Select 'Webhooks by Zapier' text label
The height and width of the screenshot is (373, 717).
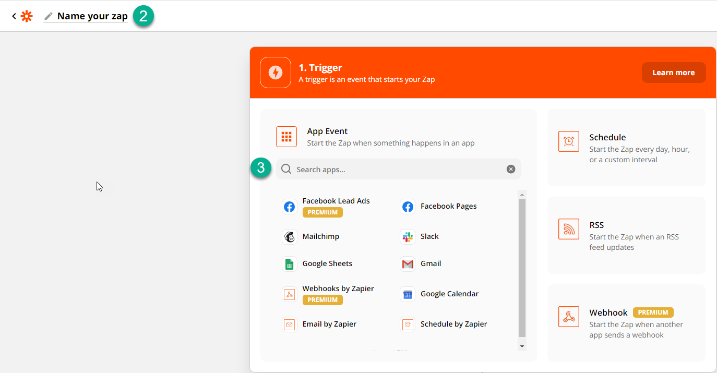coord(338,288)
